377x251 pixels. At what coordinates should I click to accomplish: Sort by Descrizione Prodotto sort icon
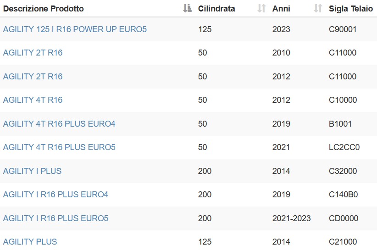click(187, 8)
